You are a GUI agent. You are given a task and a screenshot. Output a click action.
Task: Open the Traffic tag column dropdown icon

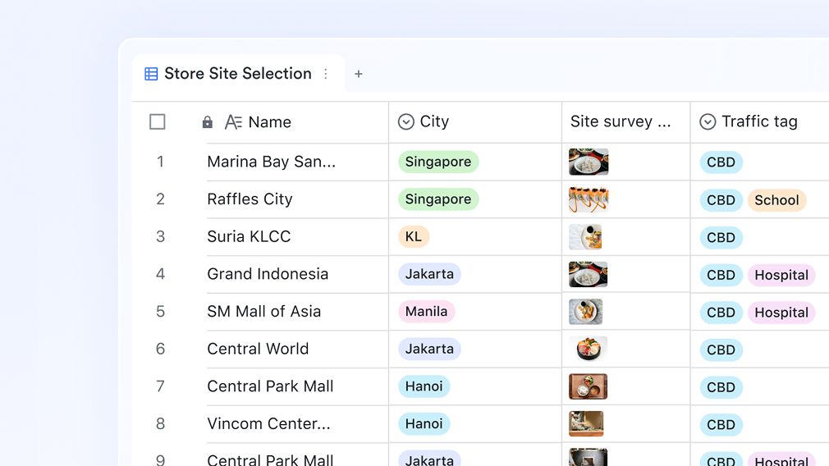708,121
